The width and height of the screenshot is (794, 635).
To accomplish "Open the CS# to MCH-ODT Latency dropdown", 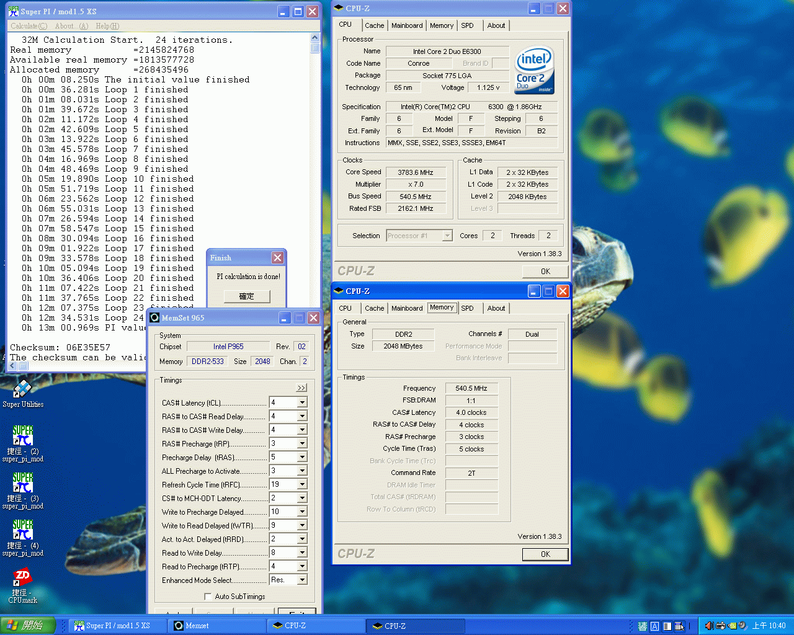I will pyautogui.click(x=302, y=498).
